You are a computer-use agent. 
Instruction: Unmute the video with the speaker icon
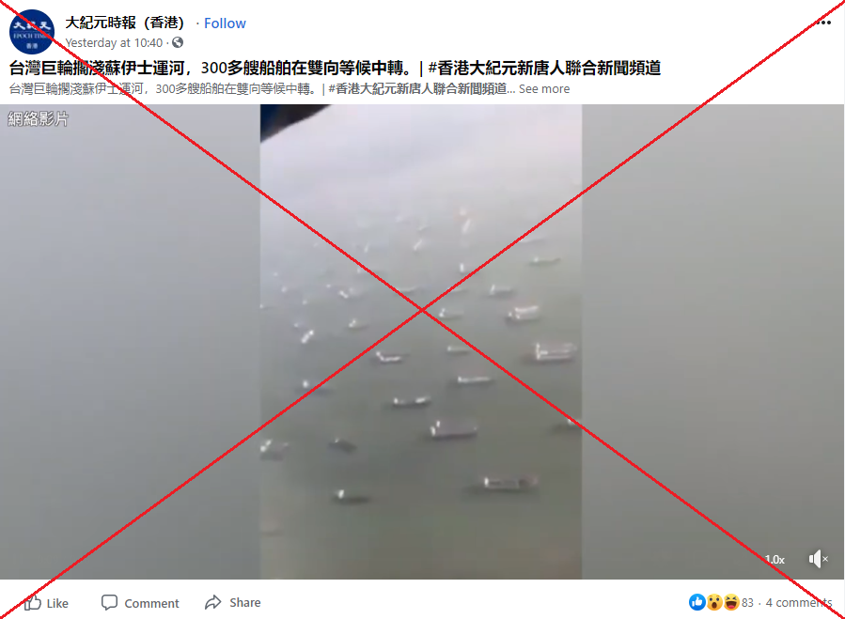pos(818,559)
